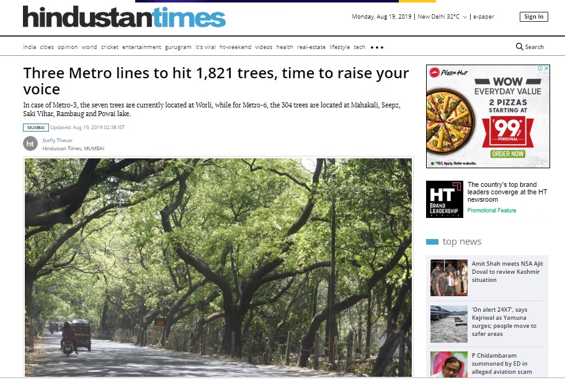Expand the New Delhi weather dropdown
This screenshot has width=565, height=380.
(465, 17)
